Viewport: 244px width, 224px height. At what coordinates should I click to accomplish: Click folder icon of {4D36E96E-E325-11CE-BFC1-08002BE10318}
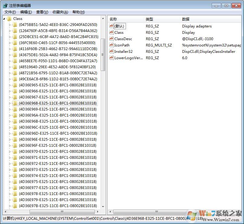(15, 139)
